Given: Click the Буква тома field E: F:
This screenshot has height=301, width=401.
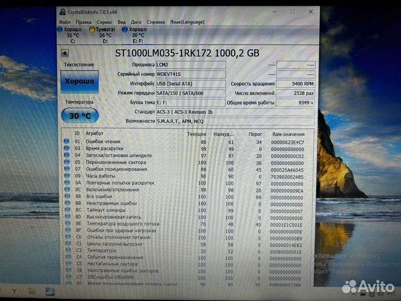Looking at the screenshot, I should [x=191, y=103].
